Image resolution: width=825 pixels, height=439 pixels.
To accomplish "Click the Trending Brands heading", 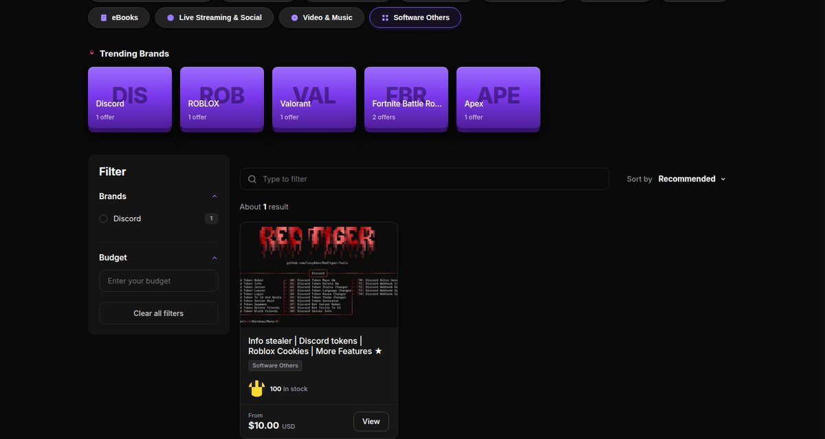I will point(134,54).
